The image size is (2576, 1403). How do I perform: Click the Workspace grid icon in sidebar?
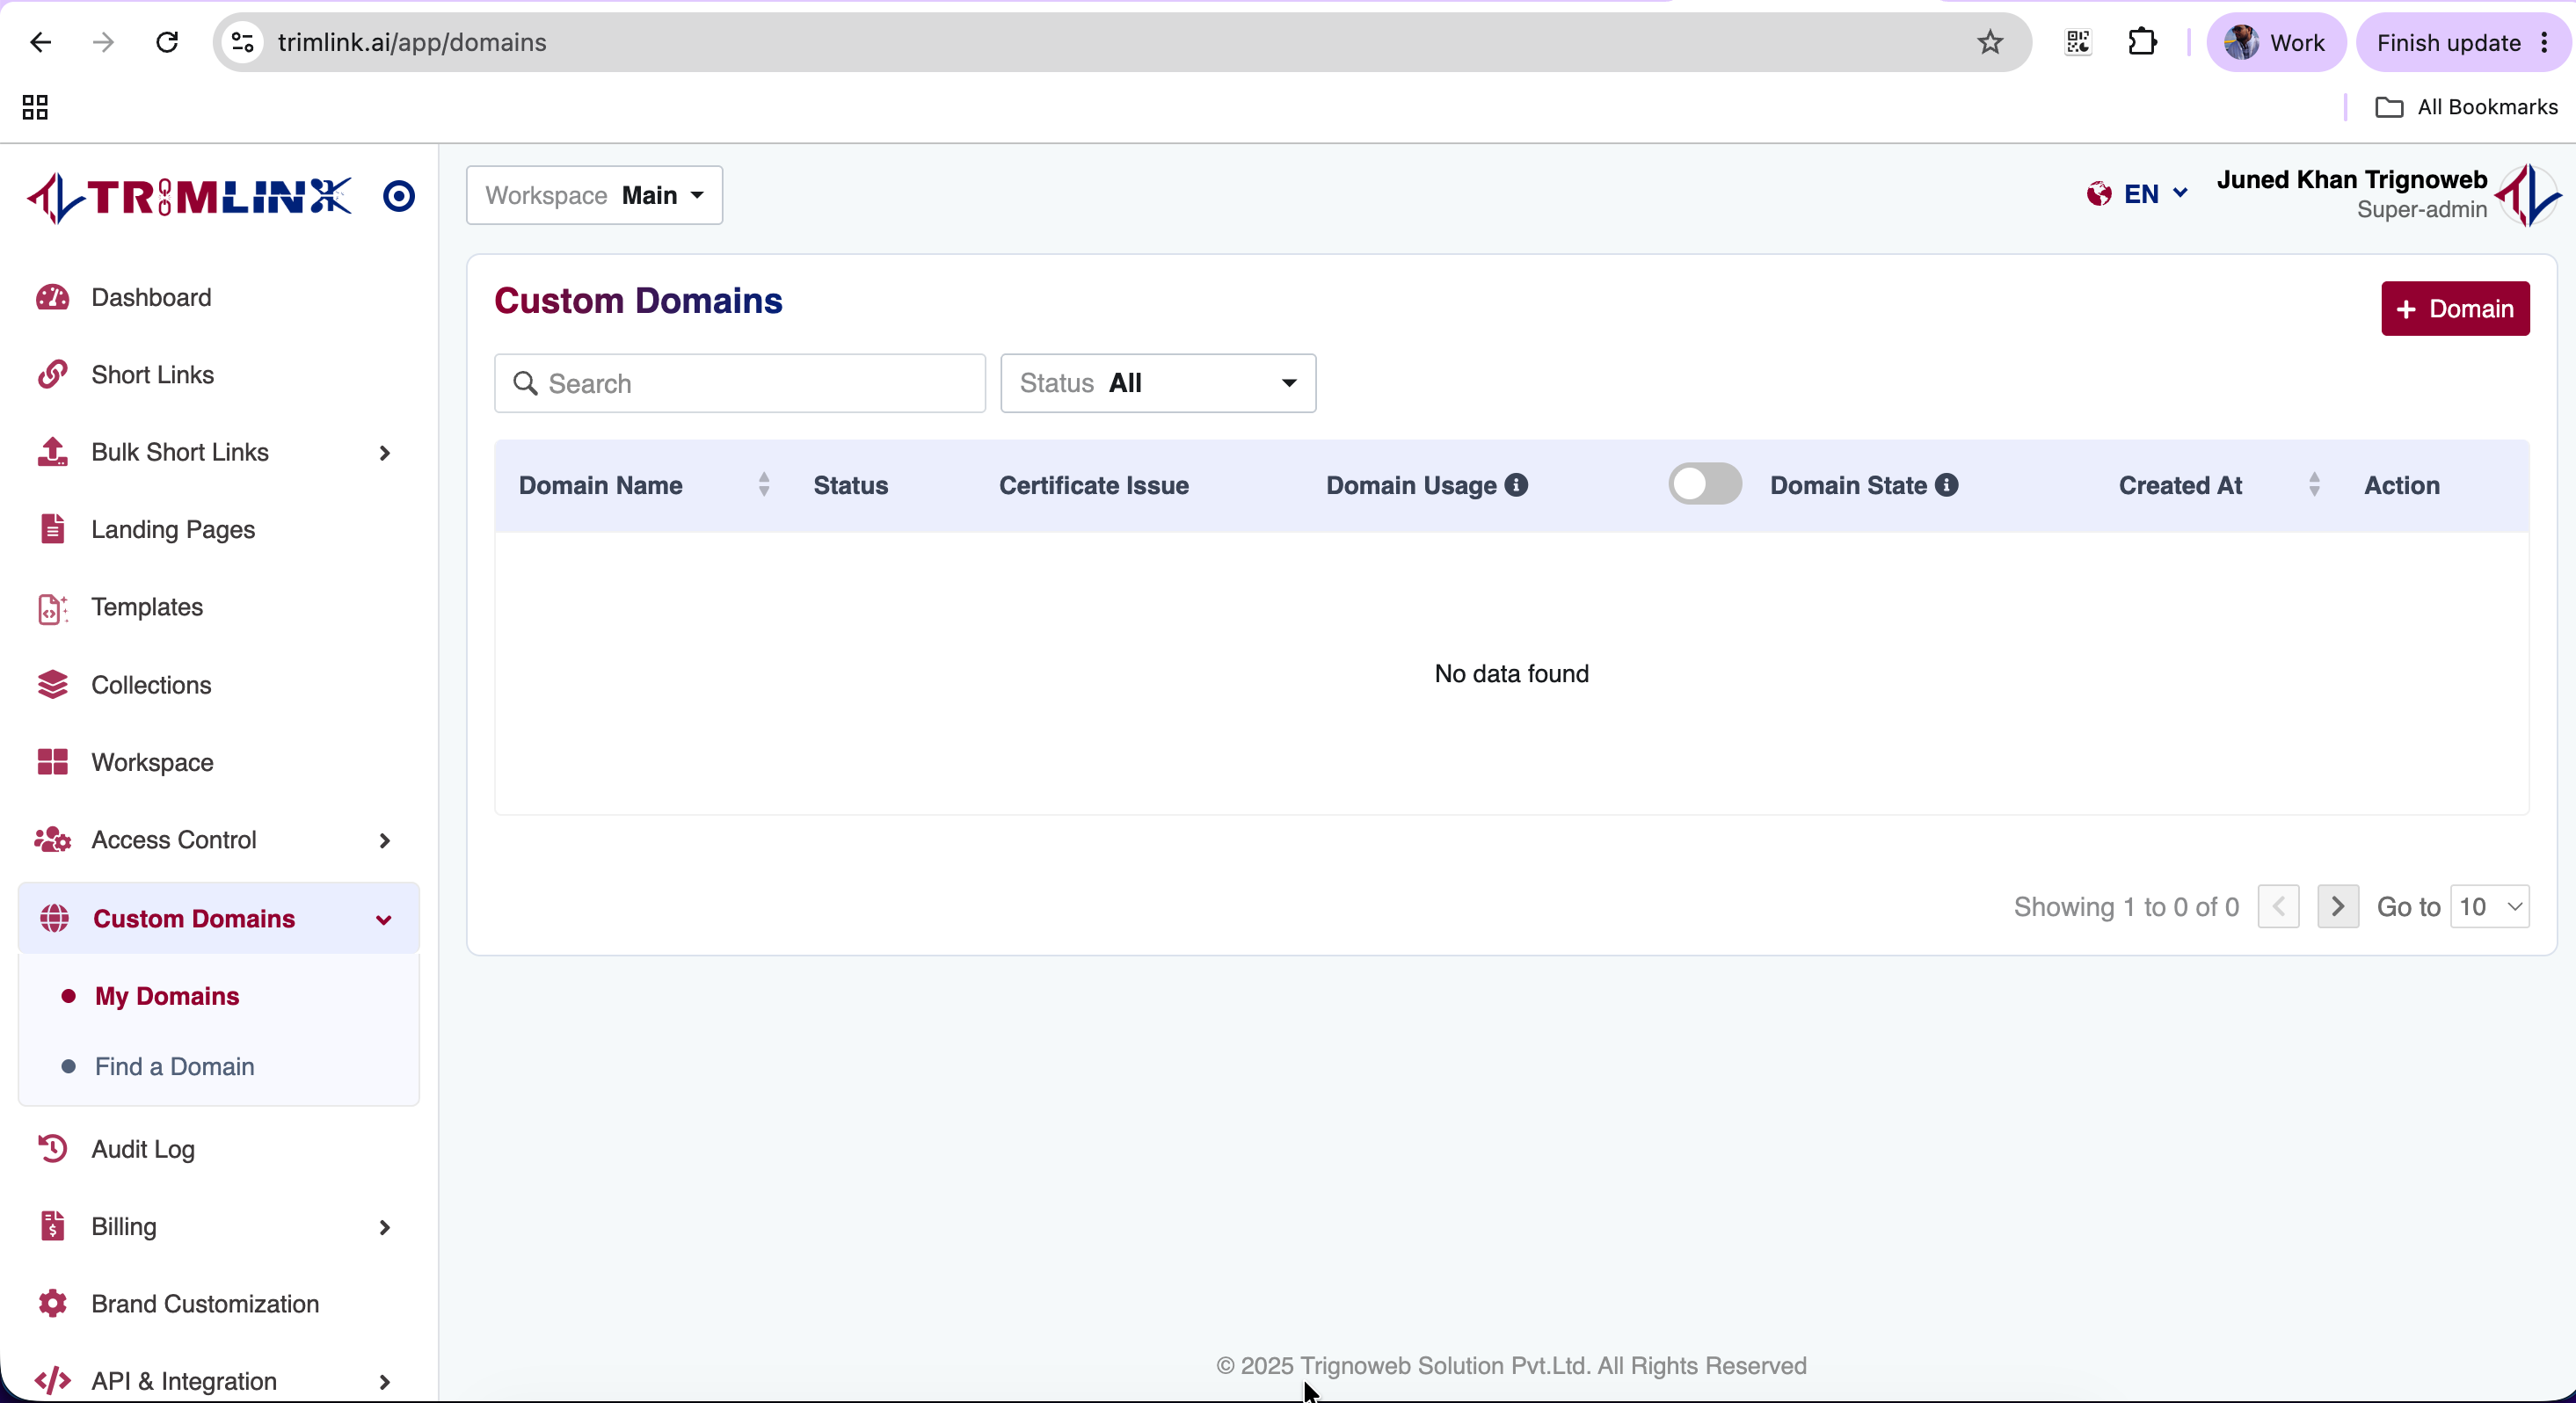pyautogui.click(x=52, y=763)
